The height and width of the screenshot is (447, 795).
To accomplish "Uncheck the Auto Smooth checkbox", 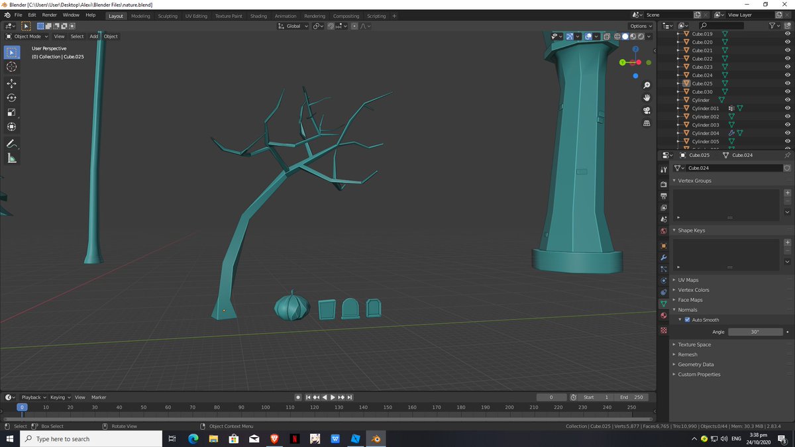I will 687,320.
